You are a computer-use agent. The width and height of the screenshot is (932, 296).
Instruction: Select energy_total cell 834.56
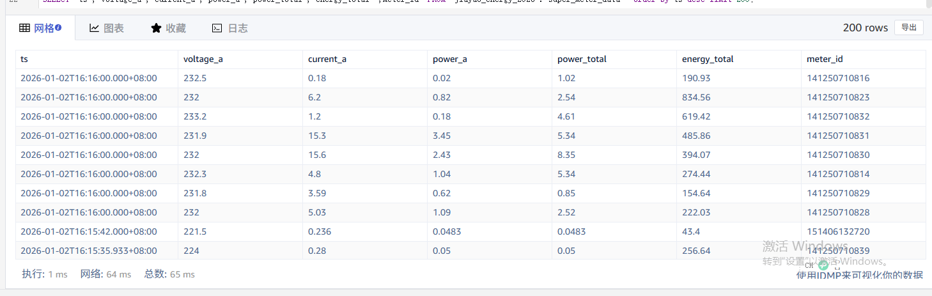(696, 97)
